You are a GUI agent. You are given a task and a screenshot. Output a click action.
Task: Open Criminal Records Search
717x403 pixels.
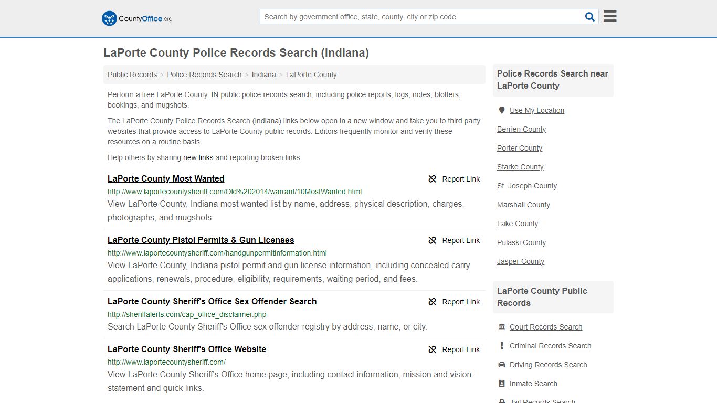pos(550,346)
